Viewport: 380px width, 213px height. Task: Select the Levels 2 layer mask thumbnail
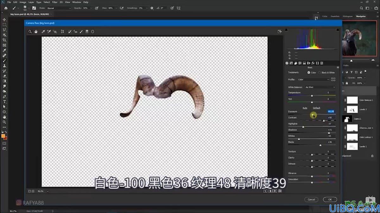(352, 109)
